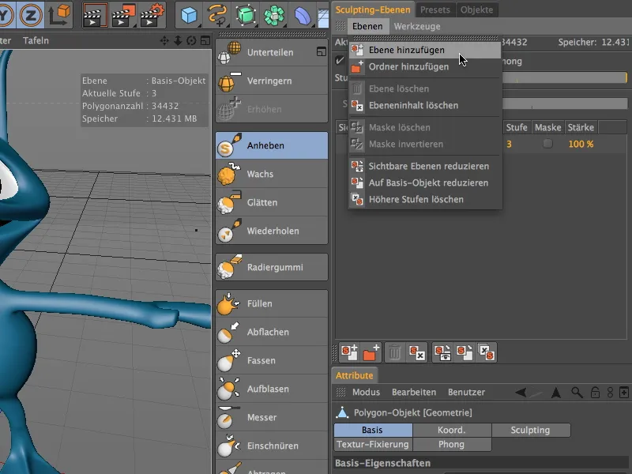
Task: Click Attribute manager back arrow
Action: (521, 392)
